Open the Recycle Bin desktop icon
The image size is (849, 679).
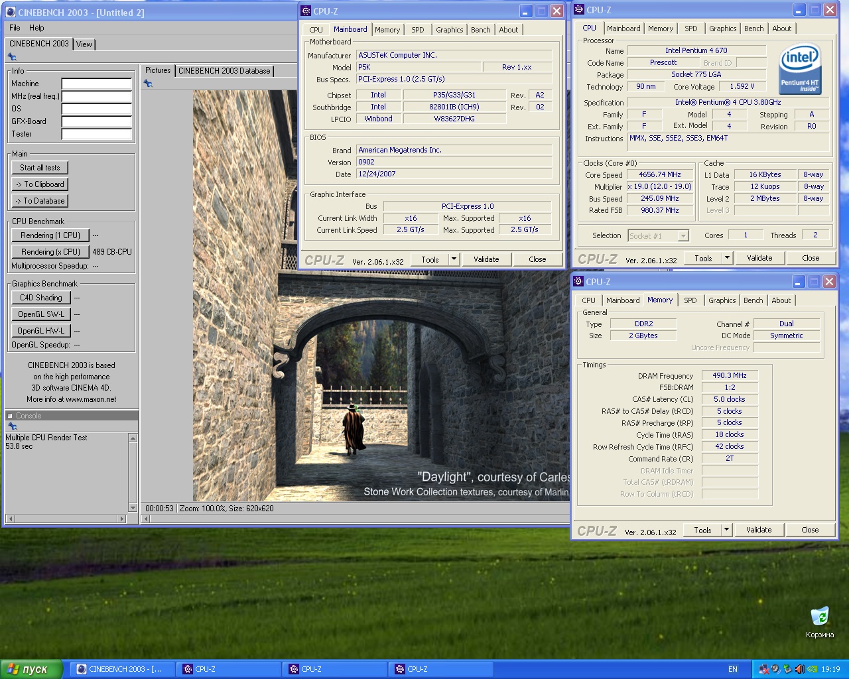coord(820,622)
